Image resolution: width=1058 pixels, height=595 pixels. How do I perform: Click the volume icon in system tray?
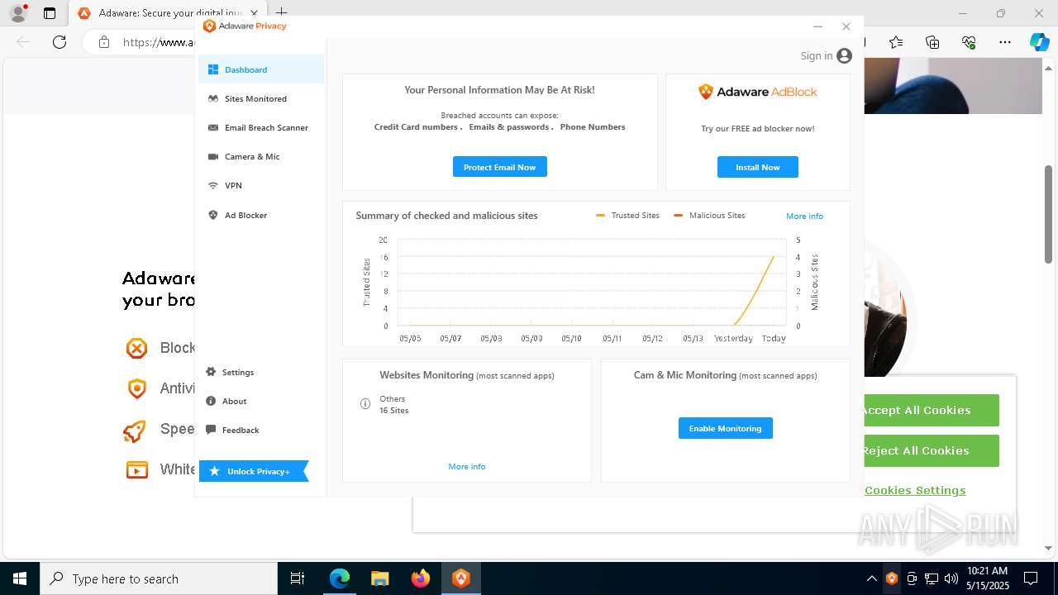click(951, 578)
